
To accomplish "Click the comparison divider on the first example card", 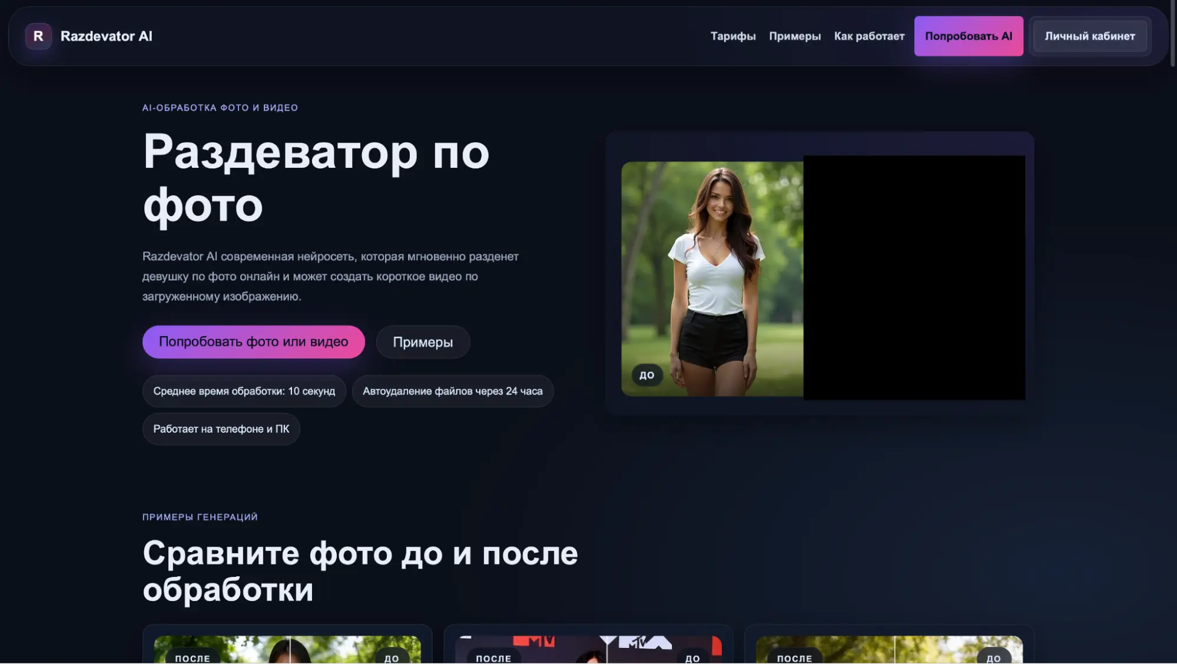I will (x=290, y=650).
